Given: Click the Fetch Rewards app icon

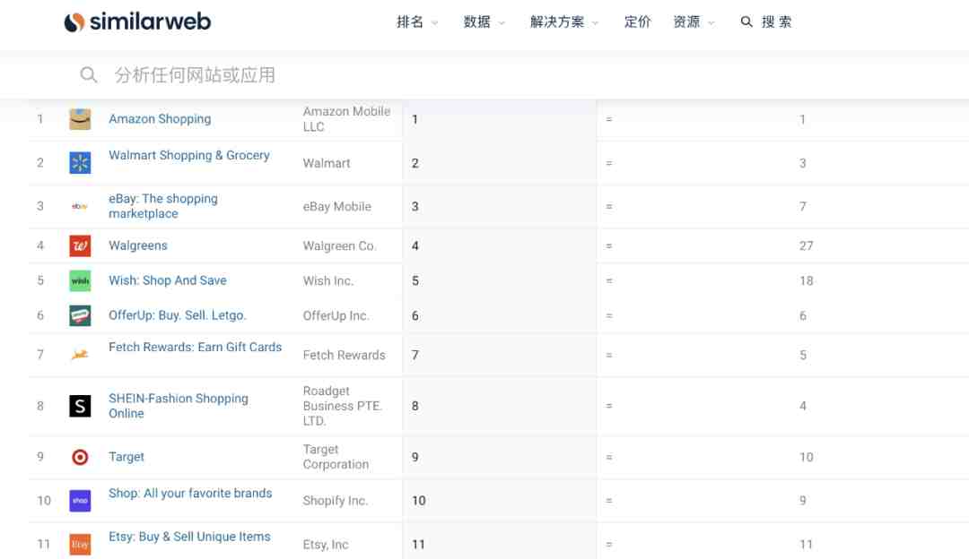Looking at the screenshot, I should (x=80, y=355).
